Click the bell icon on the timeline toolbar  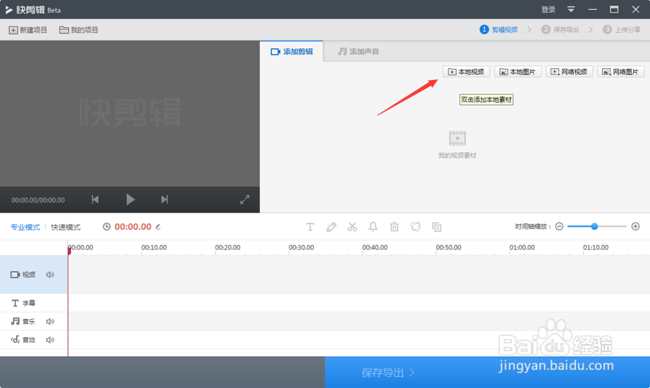point(373,226)
